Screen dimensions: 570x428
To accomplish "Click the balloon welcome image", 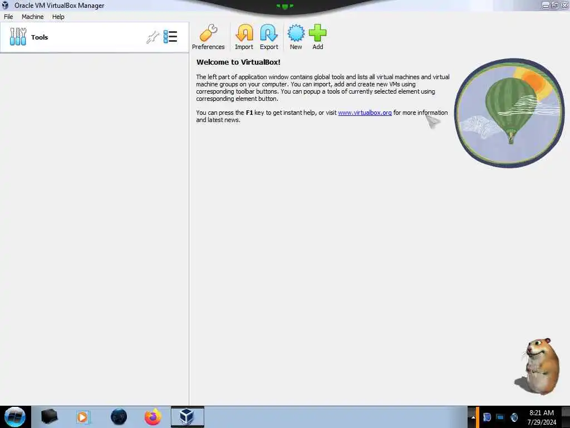I will [509, 113].
